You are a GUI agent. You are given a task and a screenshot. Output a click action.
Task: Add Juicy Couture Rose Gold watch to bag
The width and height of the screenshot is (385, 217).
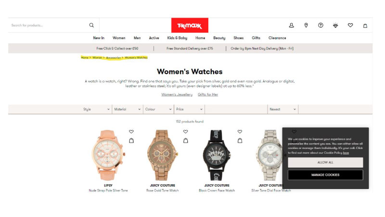pyautogui.click(x=186, y=140)
